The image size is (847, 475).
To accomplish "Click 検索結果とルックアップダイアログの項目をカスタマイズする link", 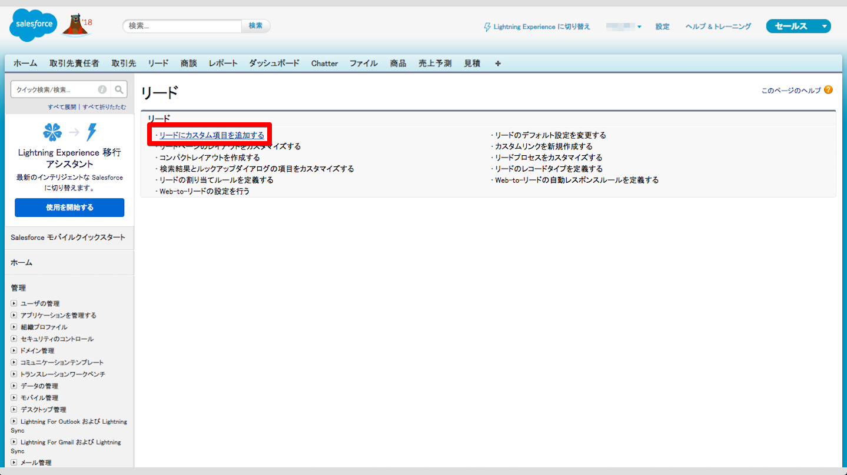I will click(257, 169).
